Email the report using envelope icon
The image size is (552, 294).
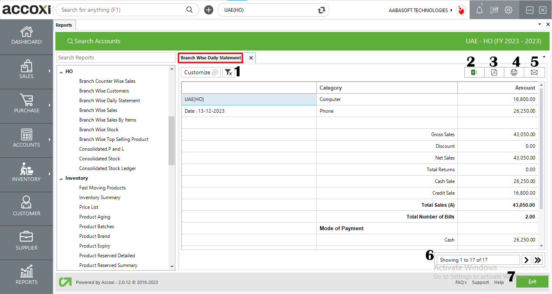tap(534, 72)
